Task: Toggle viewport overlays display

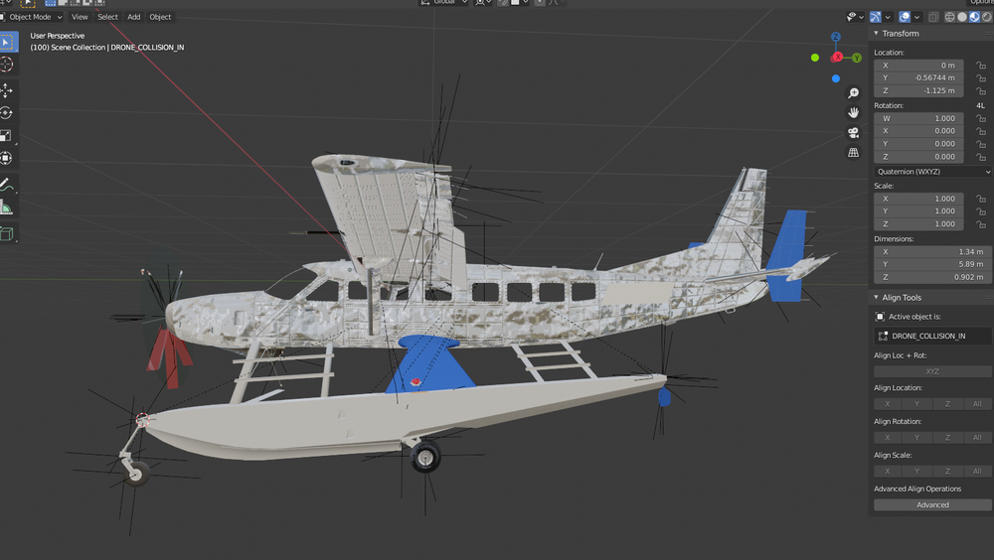Action: [905, 17]
